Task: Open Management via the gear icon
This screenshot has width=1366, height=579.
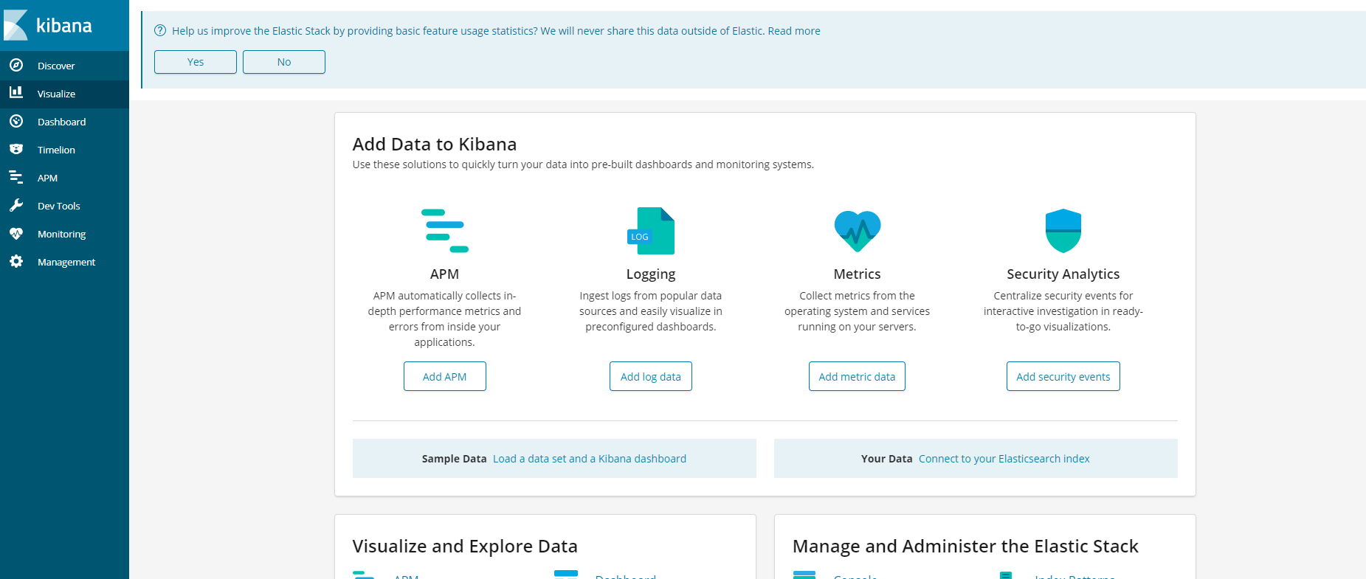Action: pos(16,261)
